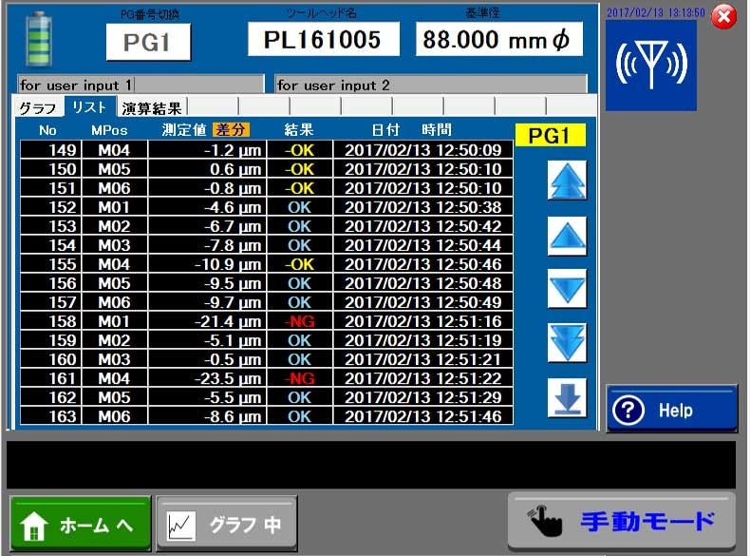Open the 演算結果 tab
The image size is (750, 556).
coord(152,107)
